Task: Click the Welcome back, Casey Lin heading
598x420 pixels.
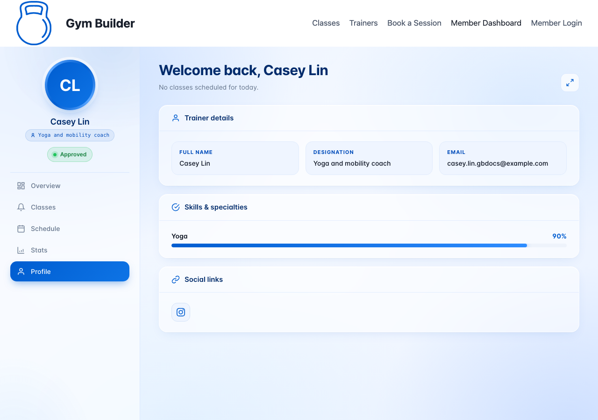Action: pyautogui.click(x=243, y=70)
